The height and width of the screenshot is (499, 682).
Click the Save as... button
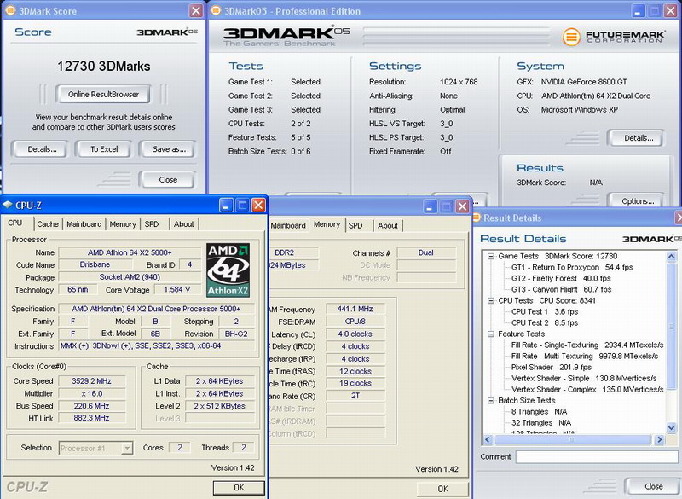click(x=169, y=149)
